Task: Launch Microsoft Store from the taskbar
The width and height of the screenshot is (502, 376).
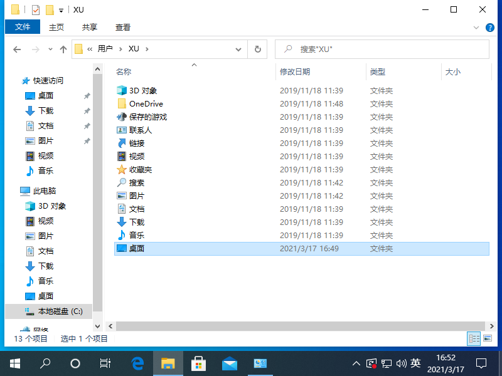Action: (198, 363)
